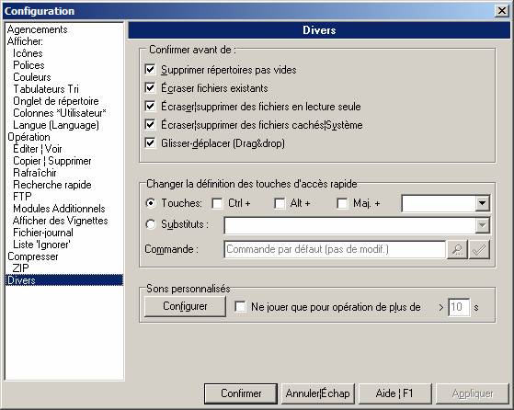Image resolution: width=514 pixels, height=410 pixels.
Task: Click the Annuler|Échap button
Action: click(x=317, y=393)
